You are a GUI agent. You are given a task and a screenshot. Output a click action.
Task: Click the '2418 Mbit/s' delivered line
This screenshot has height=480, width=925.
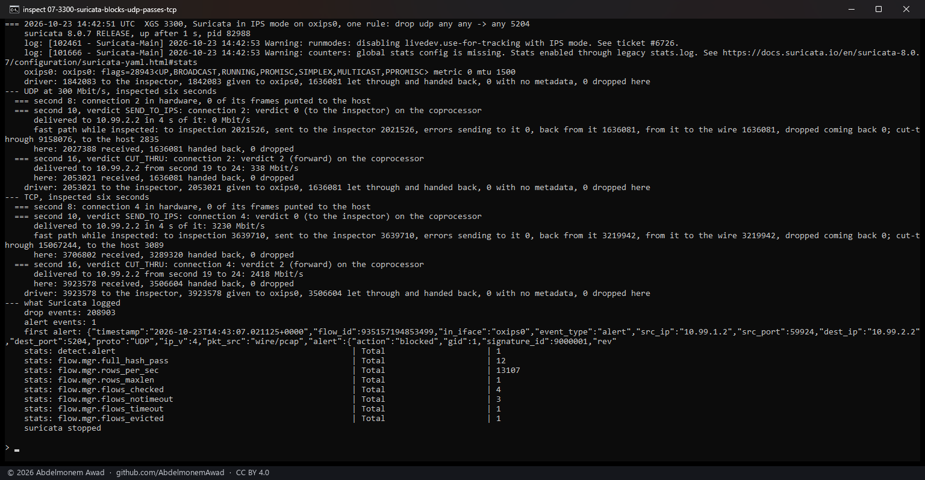[169, 274]
